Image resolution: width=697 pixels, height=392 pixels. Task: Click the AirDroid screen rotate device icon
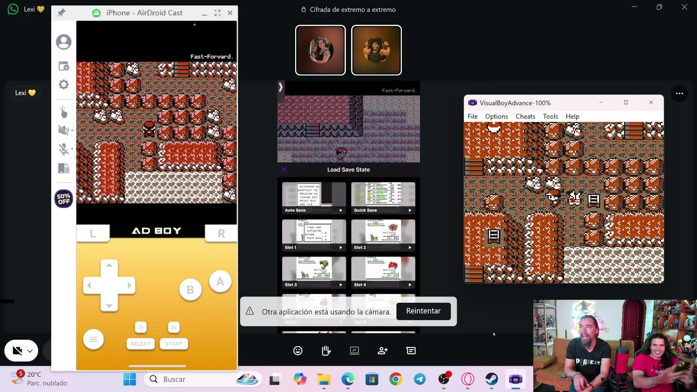click(64, 168)
